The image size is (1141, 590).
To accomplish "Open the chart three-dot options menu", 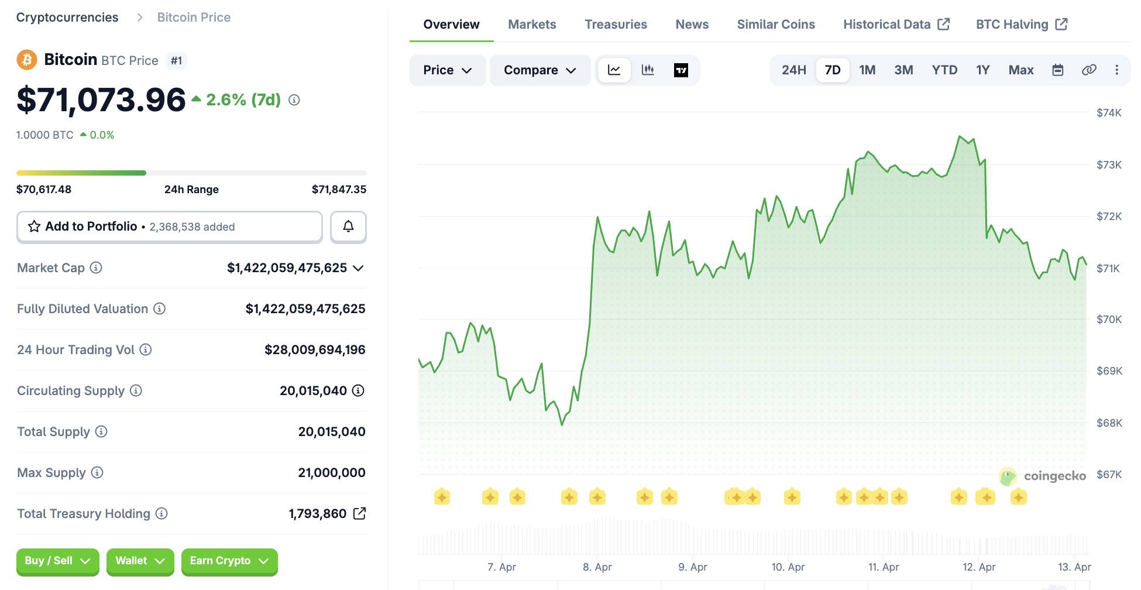I will pos(1117,70).
